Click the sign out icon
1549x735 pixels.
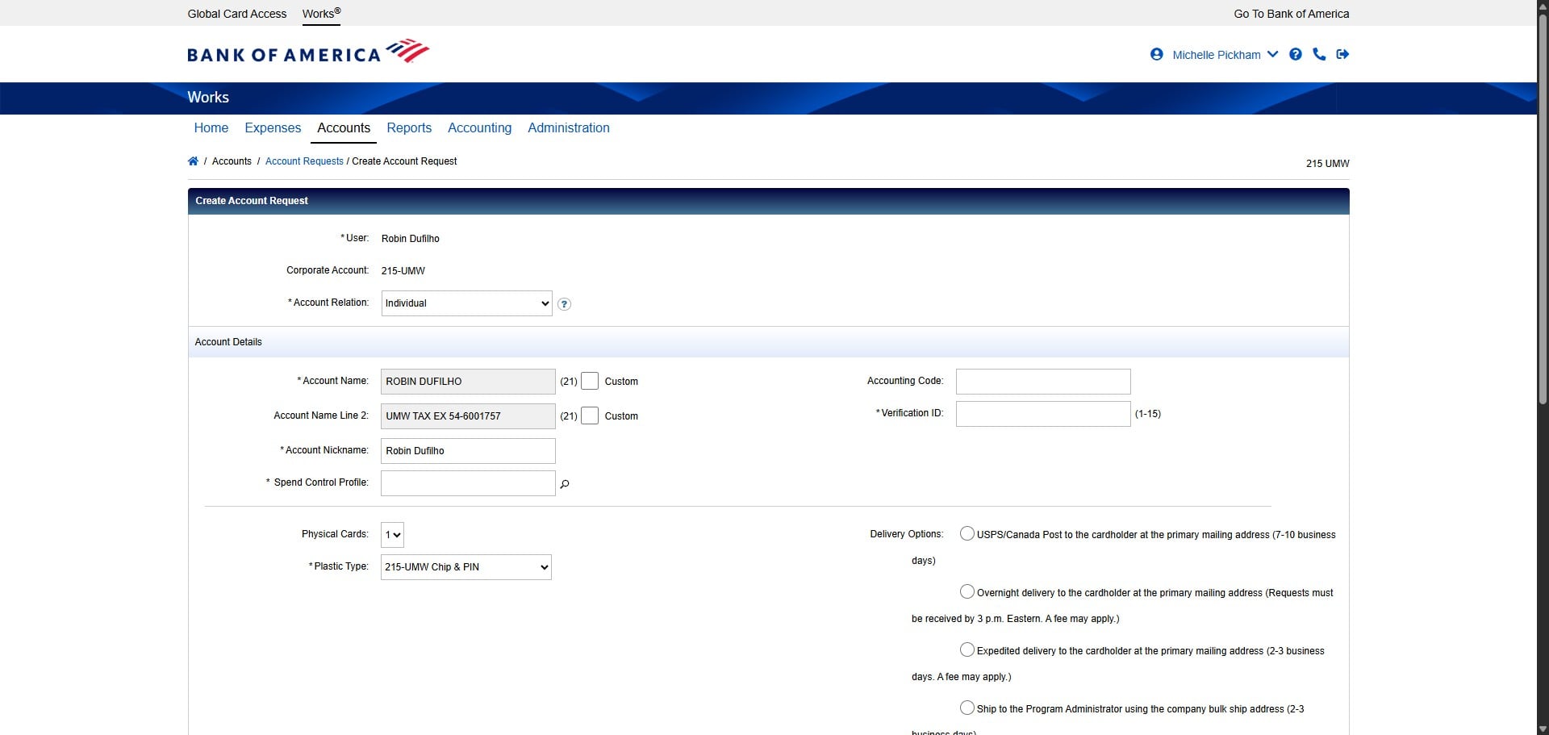pyautogui.click(x=1343, y=54)
